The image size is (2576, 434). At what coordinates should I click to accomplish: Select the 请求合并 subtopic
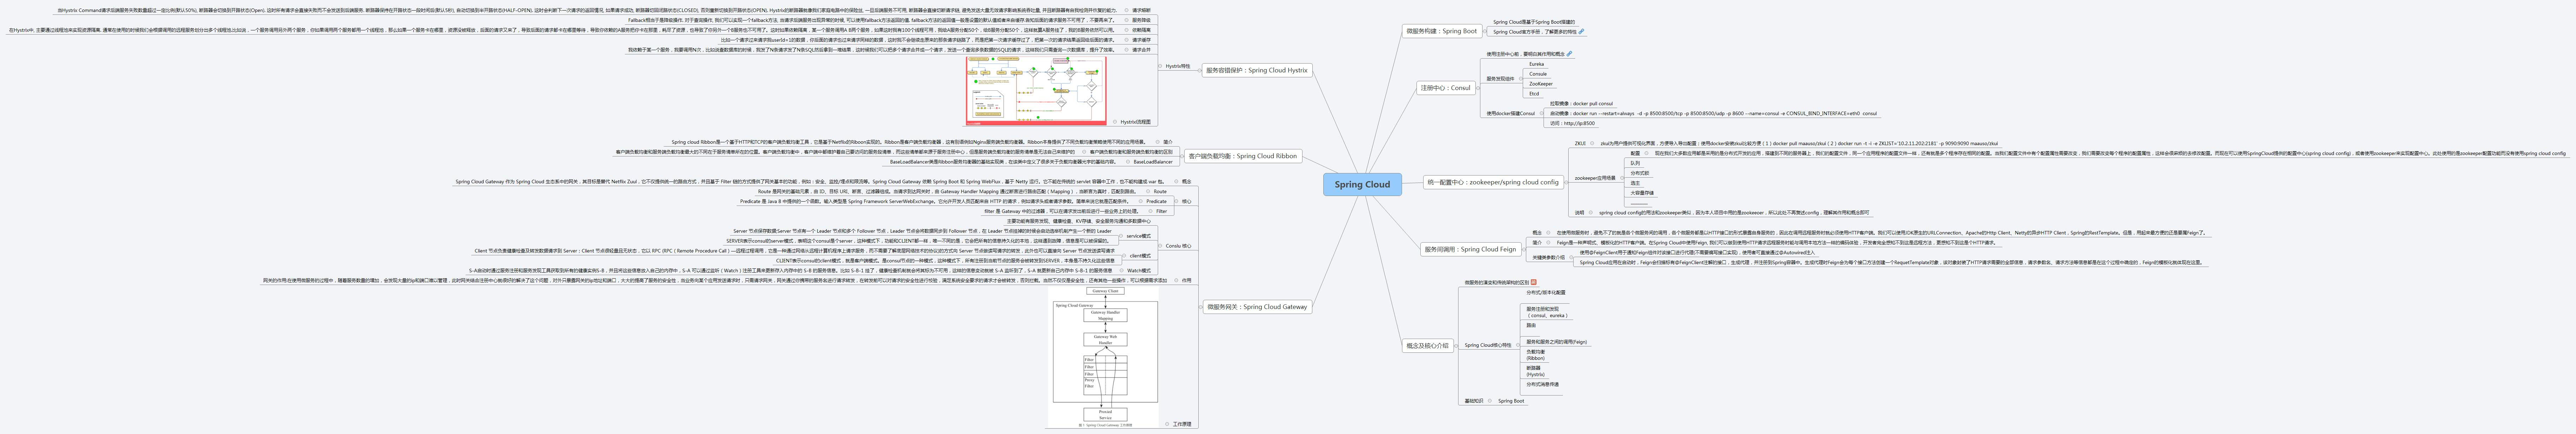[x=1141, y=50]
